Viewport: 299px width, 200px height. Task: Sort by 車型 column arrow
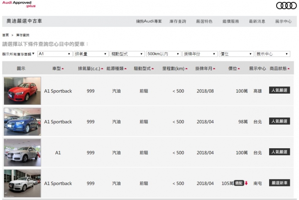[63, 69]
